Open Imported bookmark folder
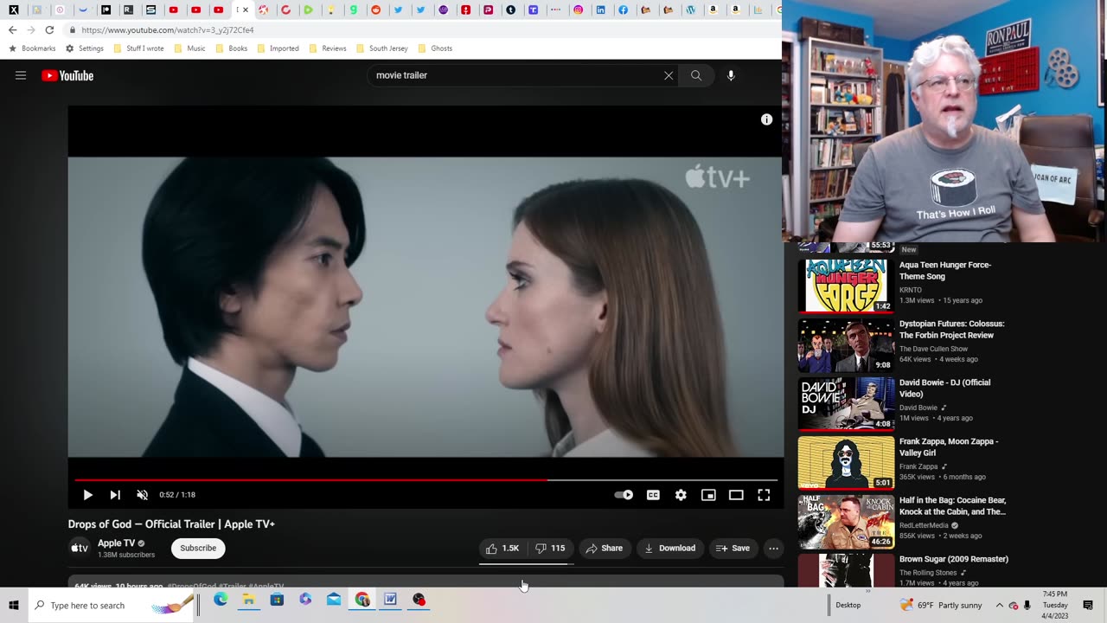1107x623 pixels. [x=278, y=48]
